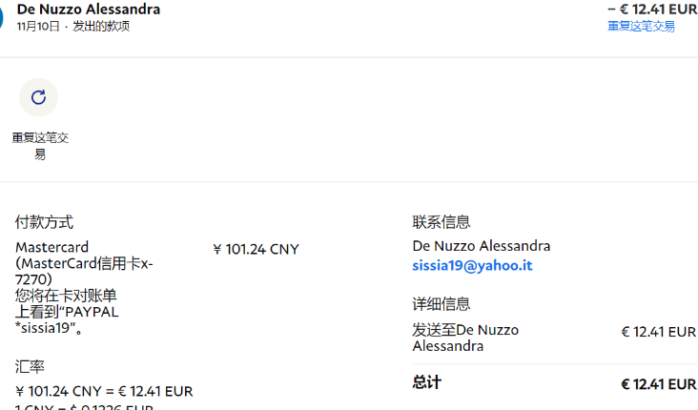Click the 联系信息 section heading

441,222
